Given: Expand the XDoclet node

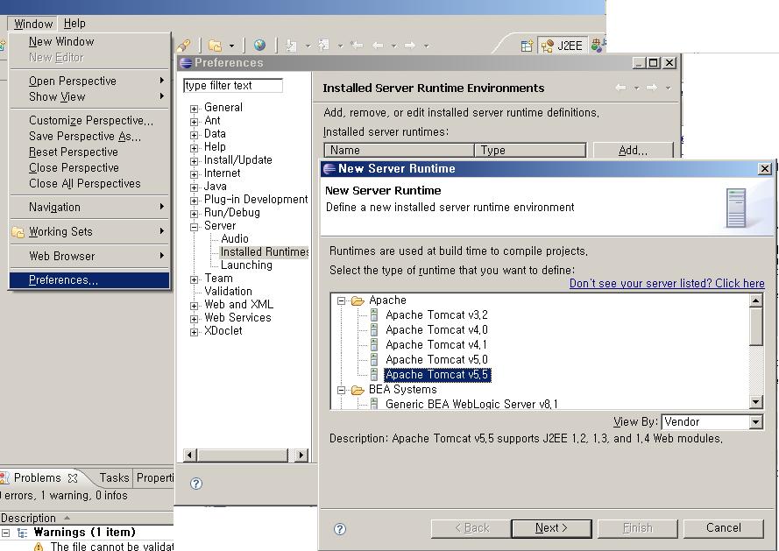Looking at the screenshot, I should [x=195, y=332].
